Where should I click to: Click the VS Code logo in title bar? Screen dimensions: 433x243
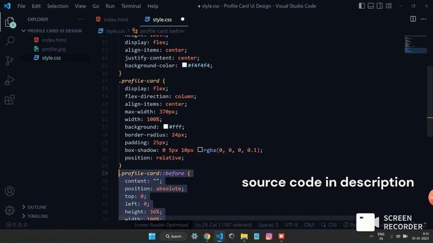tap(7, 6)
